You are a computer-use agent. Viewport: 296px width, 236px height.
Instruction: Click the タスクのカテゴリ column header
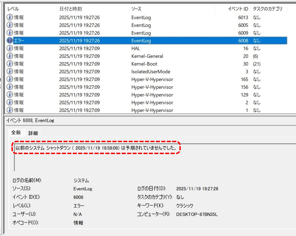pos(267,9)
